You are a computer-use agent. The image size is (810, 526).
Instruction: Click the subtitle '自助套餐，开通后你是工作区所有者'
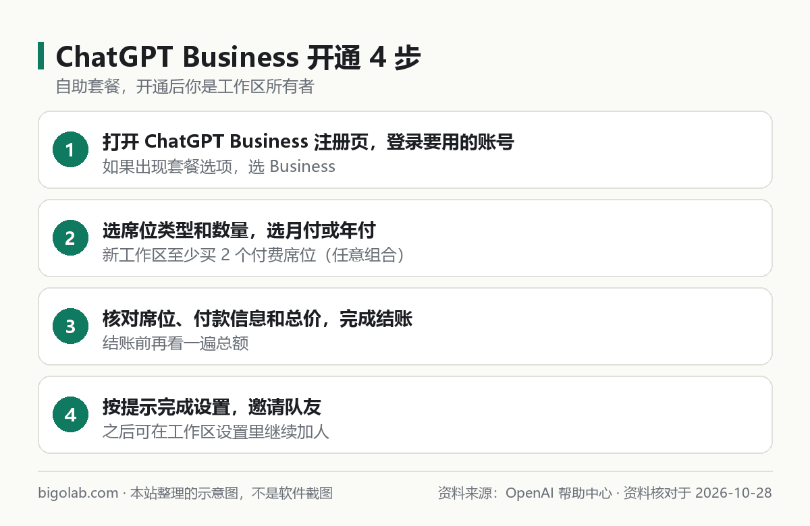click(185, 87)
